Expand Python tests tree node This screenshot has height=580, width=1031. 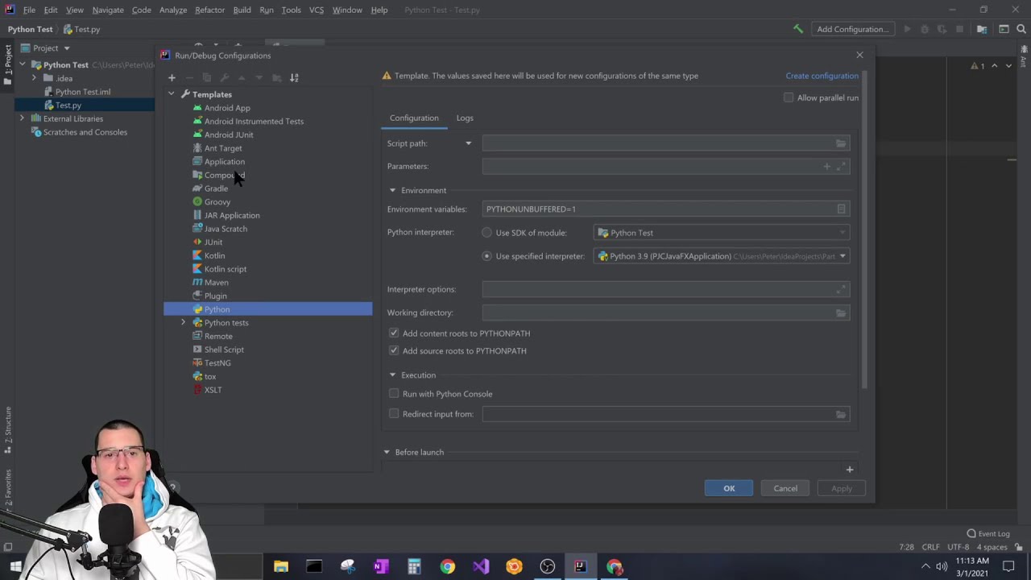click(183, 323)
